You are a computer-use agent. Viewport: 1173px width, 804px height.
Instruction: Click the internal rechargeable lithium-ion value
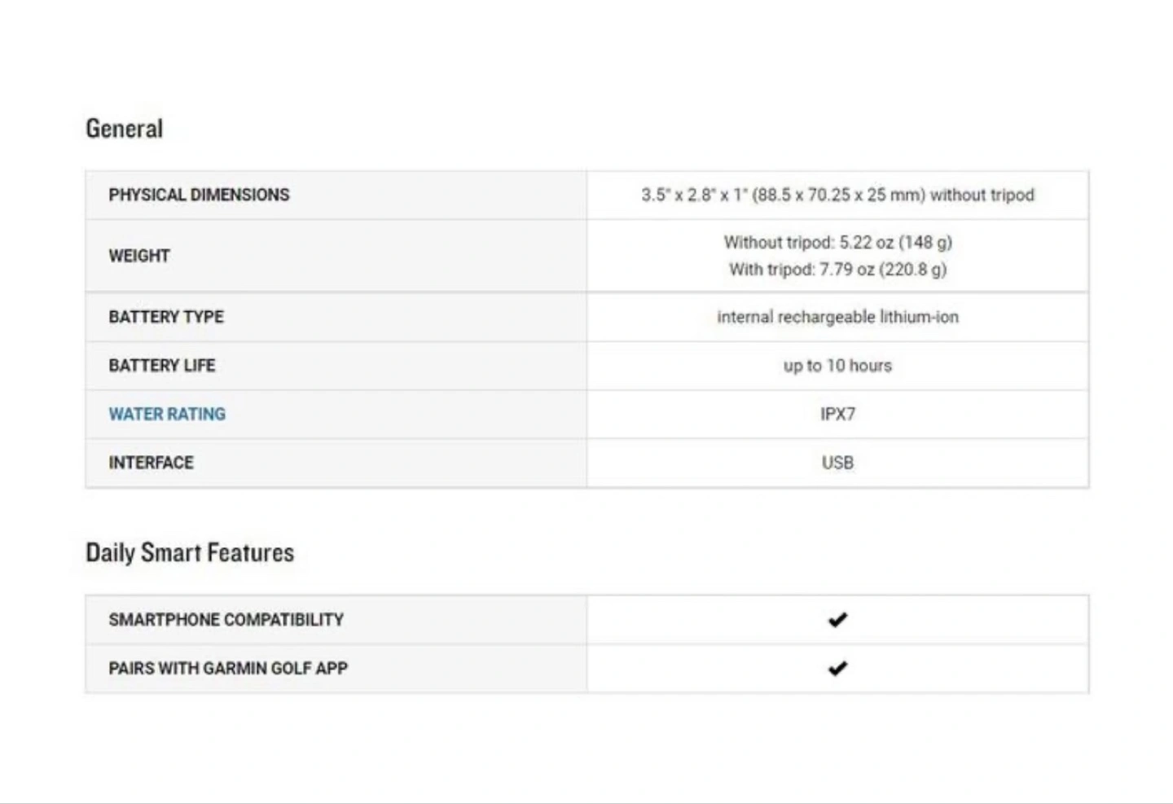tap(837, 317)
